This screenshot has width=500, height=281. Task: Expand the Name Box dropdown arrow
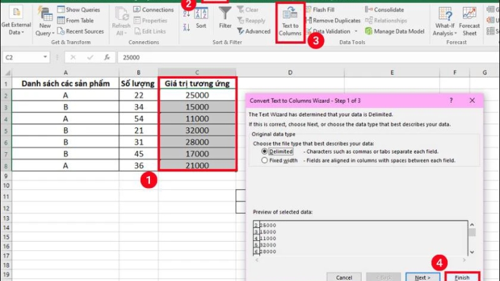pyautogui.click(x=46, y=57)
